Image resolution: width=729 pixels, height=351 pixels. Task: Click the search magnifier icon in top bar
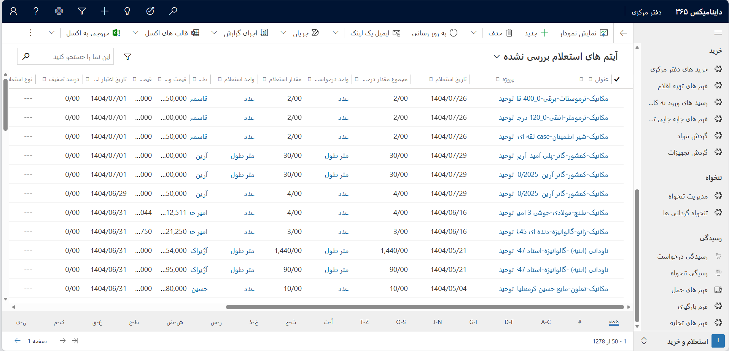click(173, 11)
